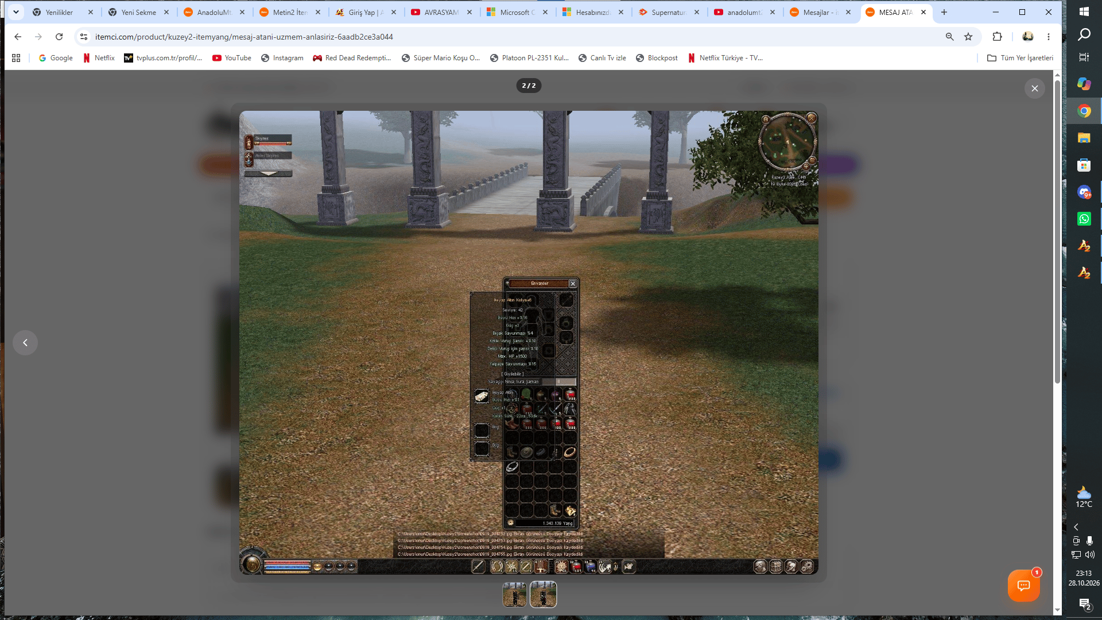Open the browser zoom indicator

(949, 37)
